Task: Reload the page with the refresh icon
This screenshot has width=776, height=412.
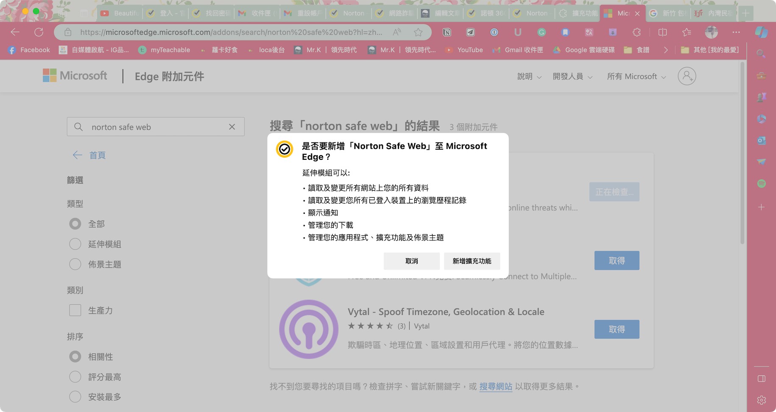Action: click(x=39, y=32)
